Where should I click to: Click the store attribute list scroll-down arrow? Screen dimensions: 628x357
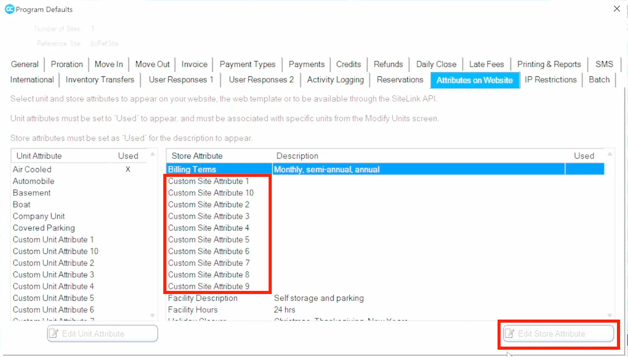(610, 315)
